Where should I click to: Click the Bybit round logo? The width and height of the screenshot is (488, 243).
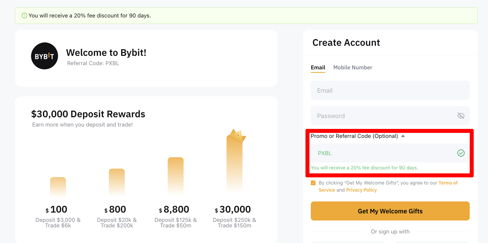(45, 56)
